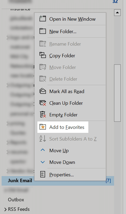Screen dimensions: 126x214
Task: Click the scrollbar up arrow
Action: (x=117, y=13)
